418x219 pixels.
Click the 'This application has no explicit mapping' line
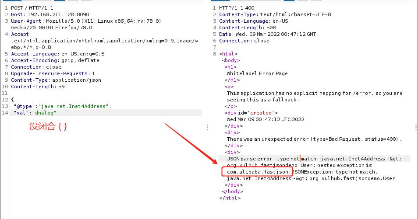click(x=315, y=93)
